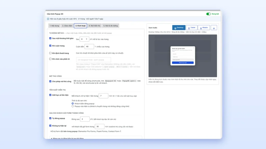Click the CSS class field for click trigger
The height and width of the screenshot is (149, 266).
94,60
